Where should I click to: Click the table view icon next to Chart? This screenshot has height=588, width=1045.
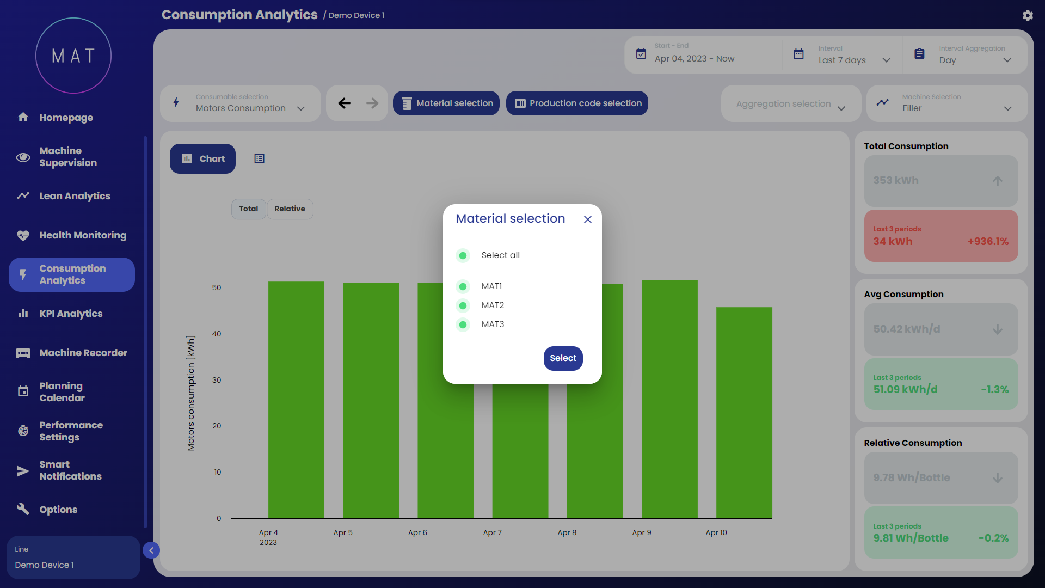[259, 158]
